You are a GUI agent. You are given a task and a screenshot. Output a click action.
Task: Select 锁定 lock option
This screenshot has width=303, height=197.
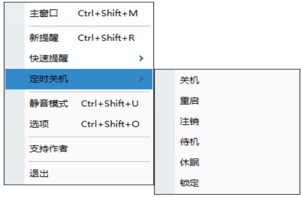(x=189, y=183)
